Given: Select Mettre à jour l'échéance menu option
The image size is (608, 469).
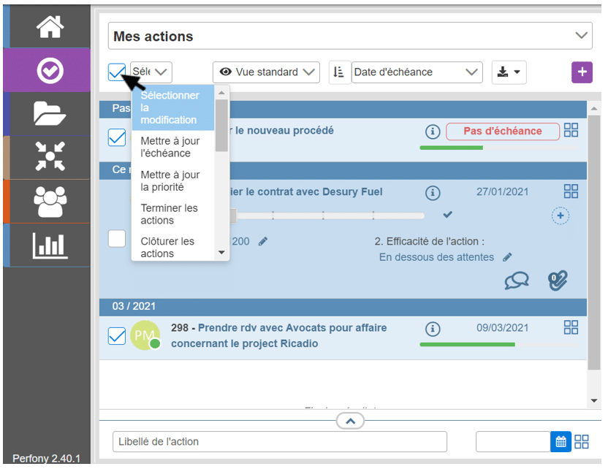Looking at the screenshot, I should point(170,147).
